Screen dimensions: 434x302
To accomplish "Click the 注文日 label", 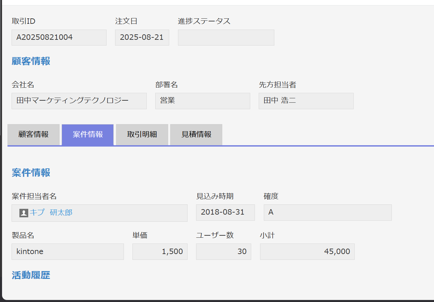I will click(126, 21).
